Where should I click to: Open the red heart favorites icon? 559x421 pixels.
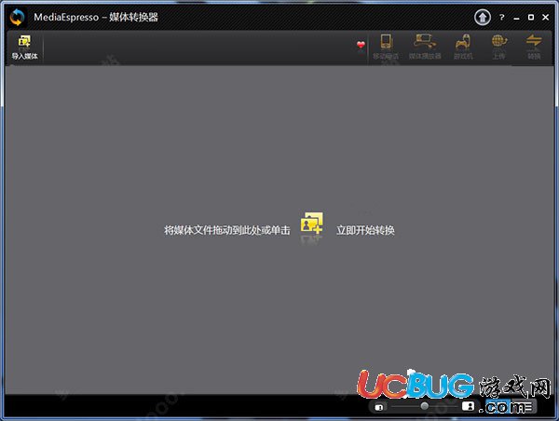361,45
